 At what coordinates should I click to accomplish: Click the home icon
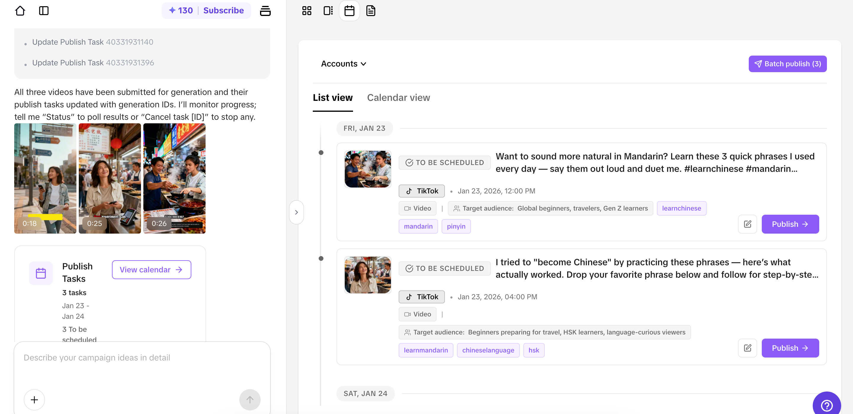pos(20,11)
